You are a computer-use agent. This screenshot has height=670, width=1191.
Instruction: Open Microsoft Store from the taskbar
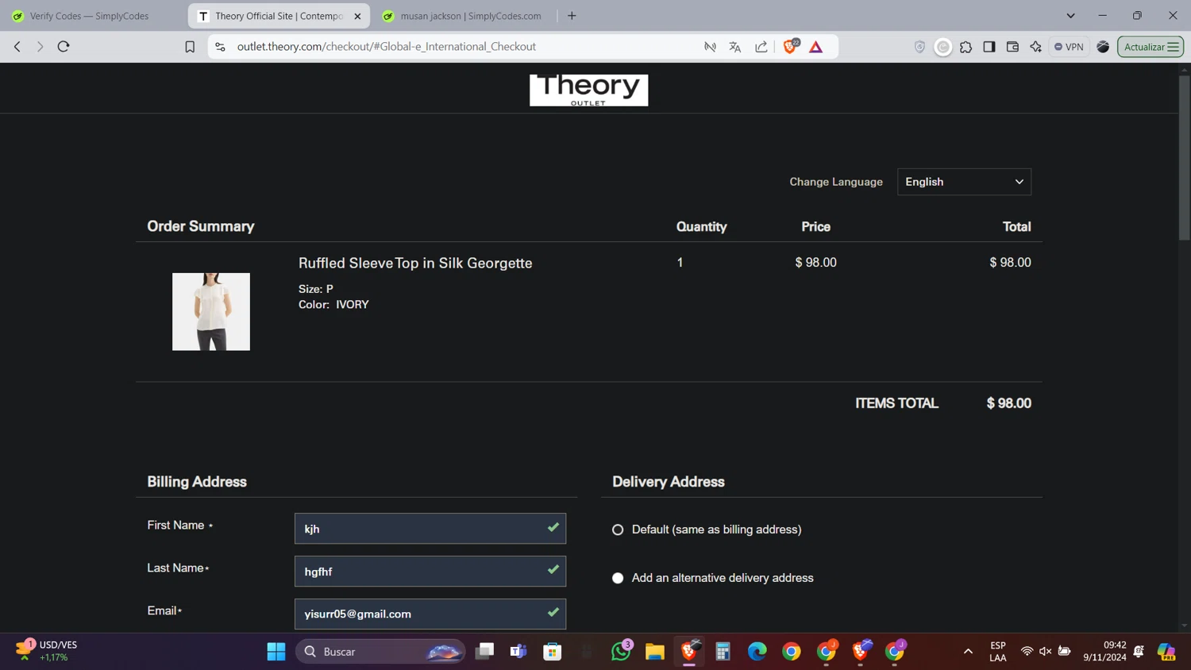pyautogui.click(x=553, y=652)
